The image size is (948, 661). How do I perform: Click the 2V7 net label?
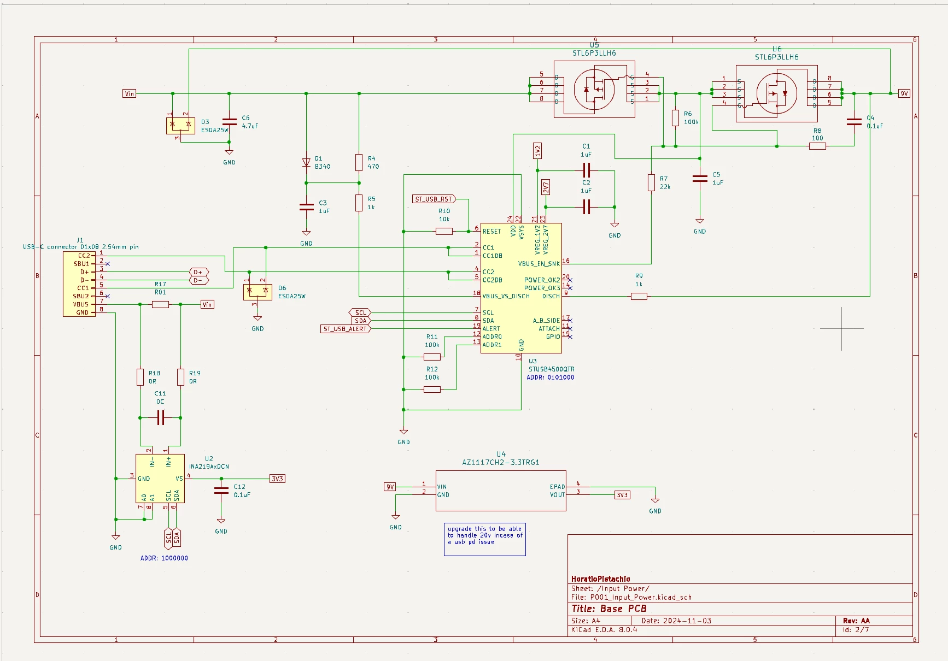click(546, 187)
